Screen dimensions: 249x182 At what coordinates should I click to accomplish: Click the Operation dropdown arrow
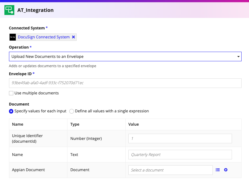pos(238,57)
